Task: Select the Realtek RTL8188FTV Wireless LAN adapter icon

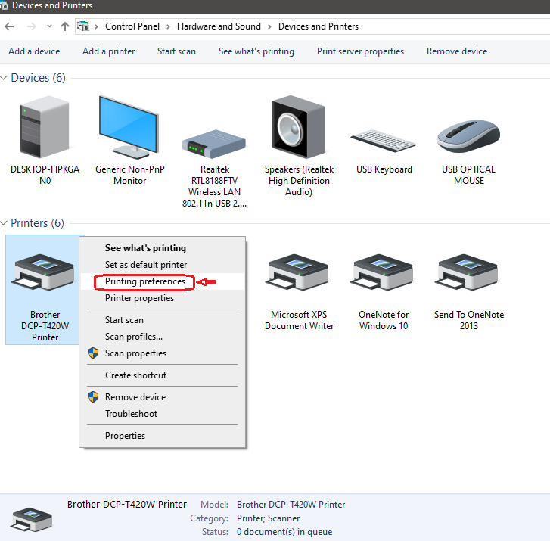Action: coord(214,144)
